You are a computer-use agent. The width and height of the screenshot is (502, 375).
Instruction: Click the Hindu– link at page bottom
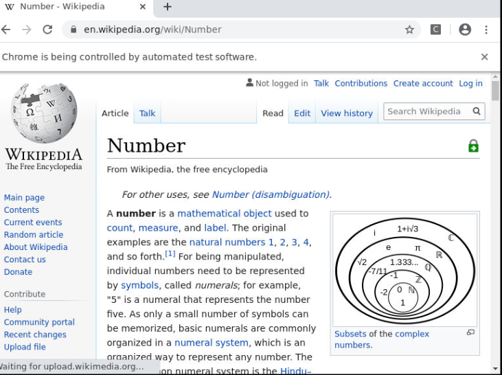tap(295, 371)
